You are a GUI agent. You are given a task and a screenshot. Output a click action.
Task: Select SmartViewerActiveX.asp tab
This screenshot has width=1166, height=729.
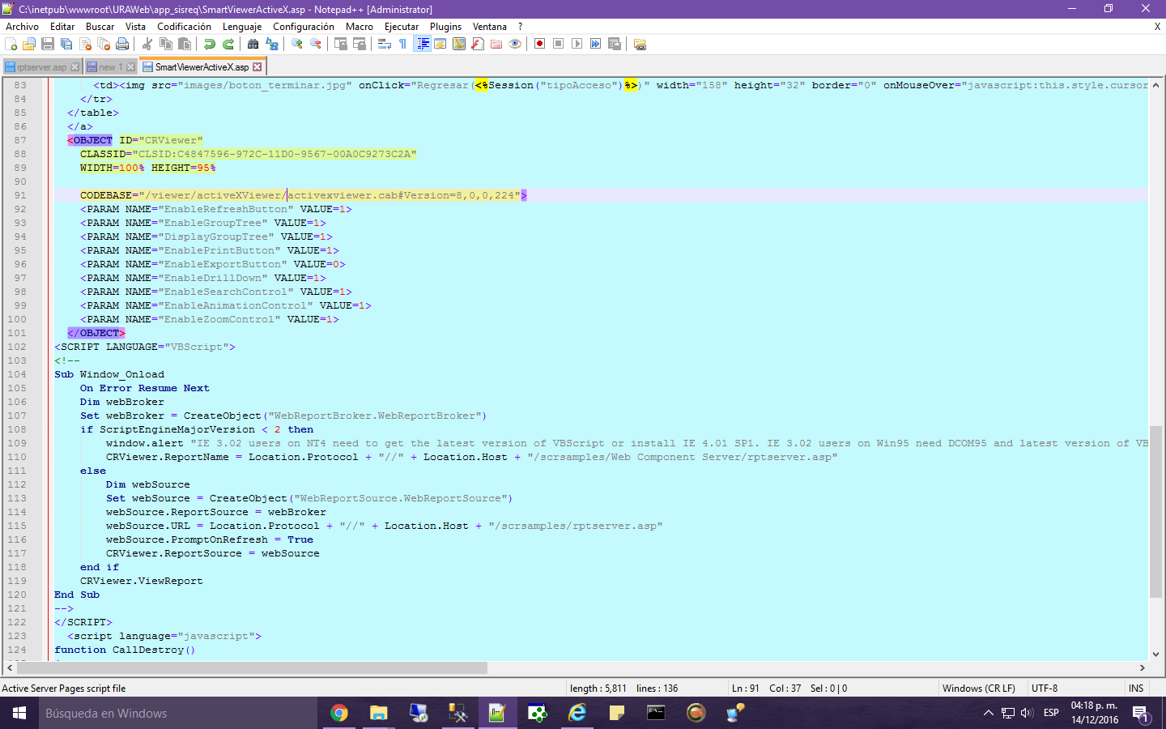[x=202, y=67]
